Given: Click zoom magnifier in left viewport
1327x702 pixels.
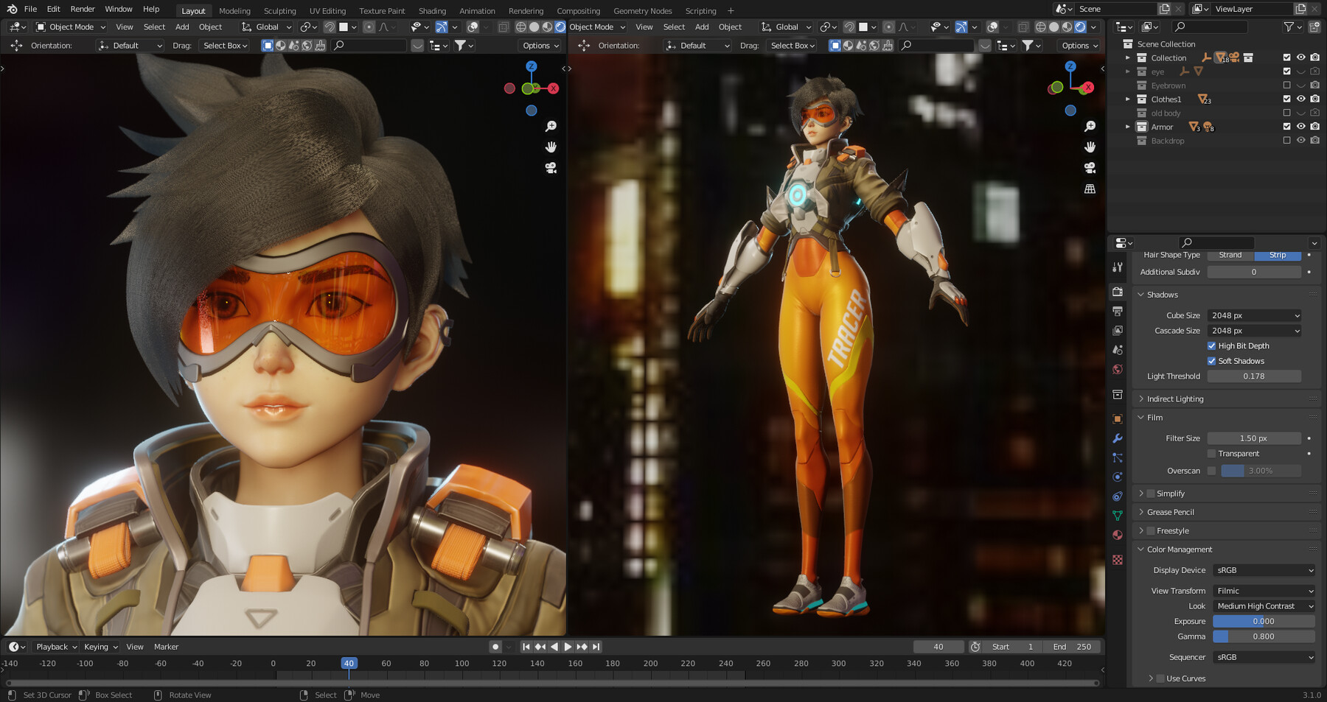Looking at the screenshot, I should 551,127.
